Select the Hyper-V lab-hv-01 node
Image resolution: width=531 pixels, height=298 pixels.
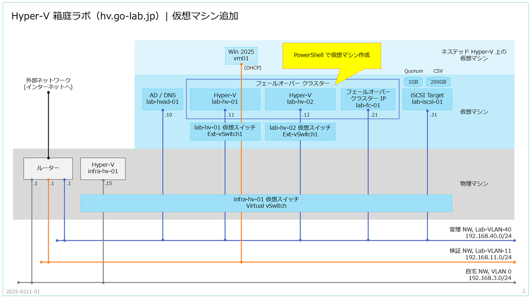click(225, 99)
